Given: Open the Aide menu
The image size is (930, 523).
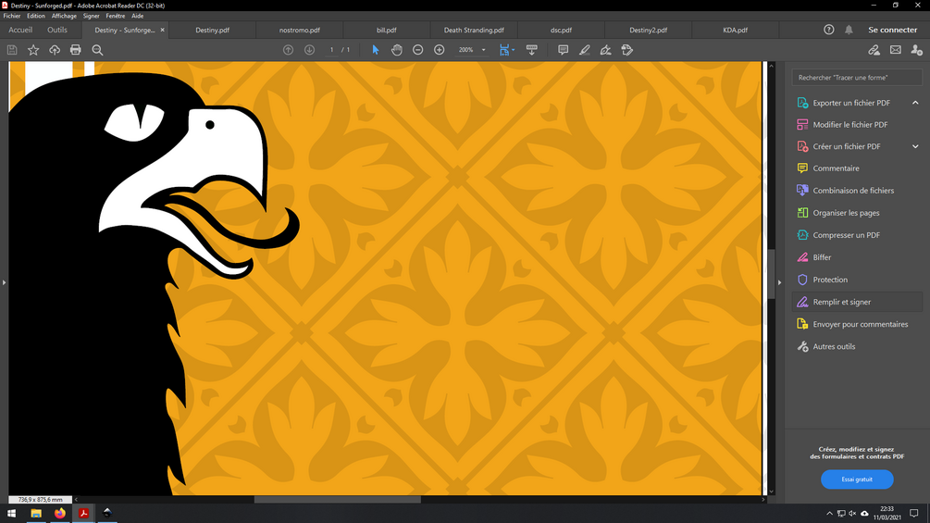Looking at the screenshot, I should click(x=138, y=16).
